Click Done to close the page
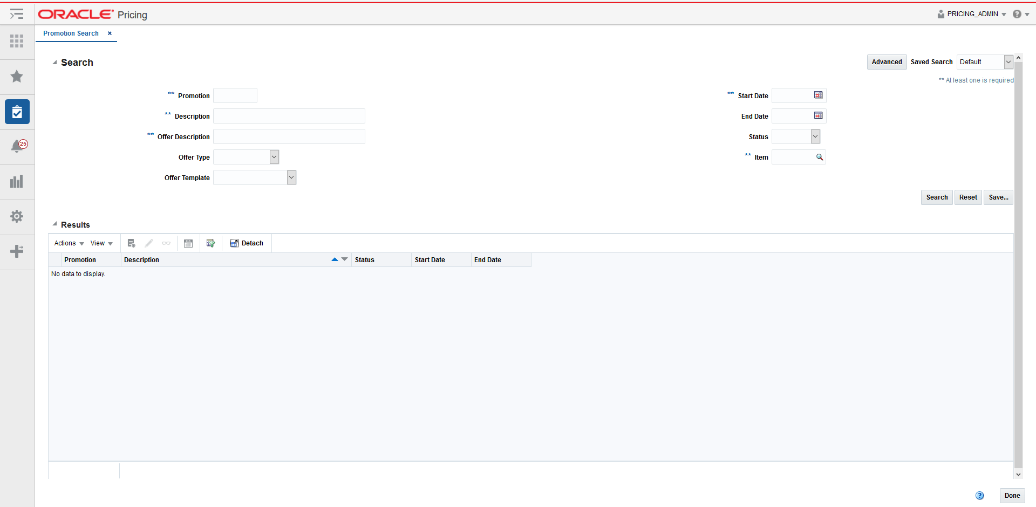The image size is (1036, 507). point(1012,496)
